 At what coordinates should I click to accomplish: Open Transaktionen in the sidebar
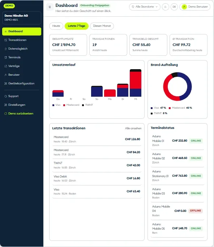(22, 40)
